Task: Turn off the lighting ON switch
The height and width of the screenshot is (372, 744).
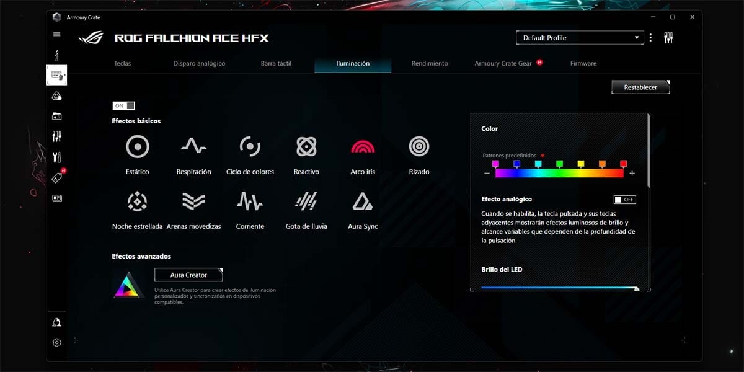Action: pos(124,106)
